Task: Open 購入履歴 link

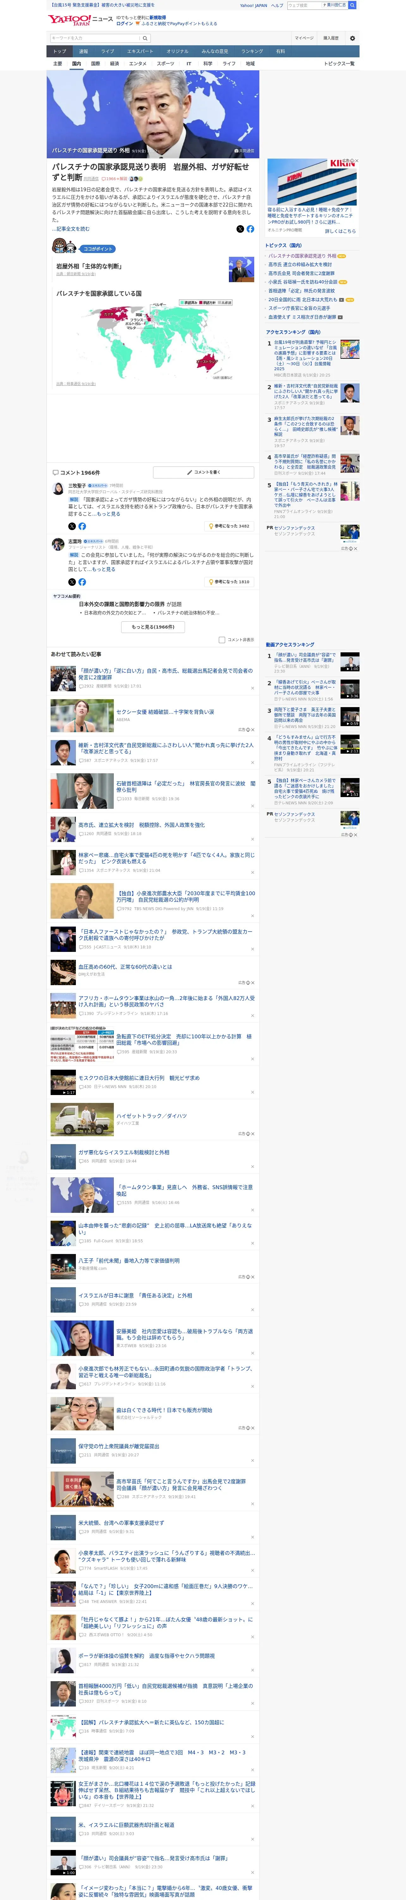Action: pyautogui.click(x=331, y=38)
